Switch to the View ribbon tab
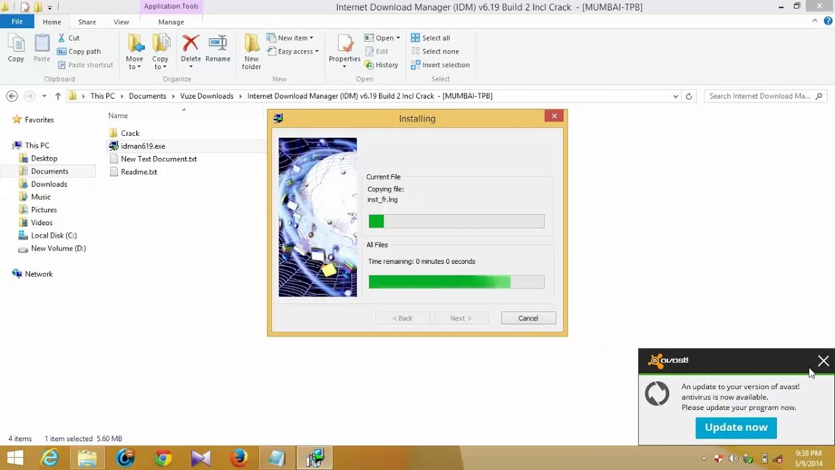 [x=121, y=22]
